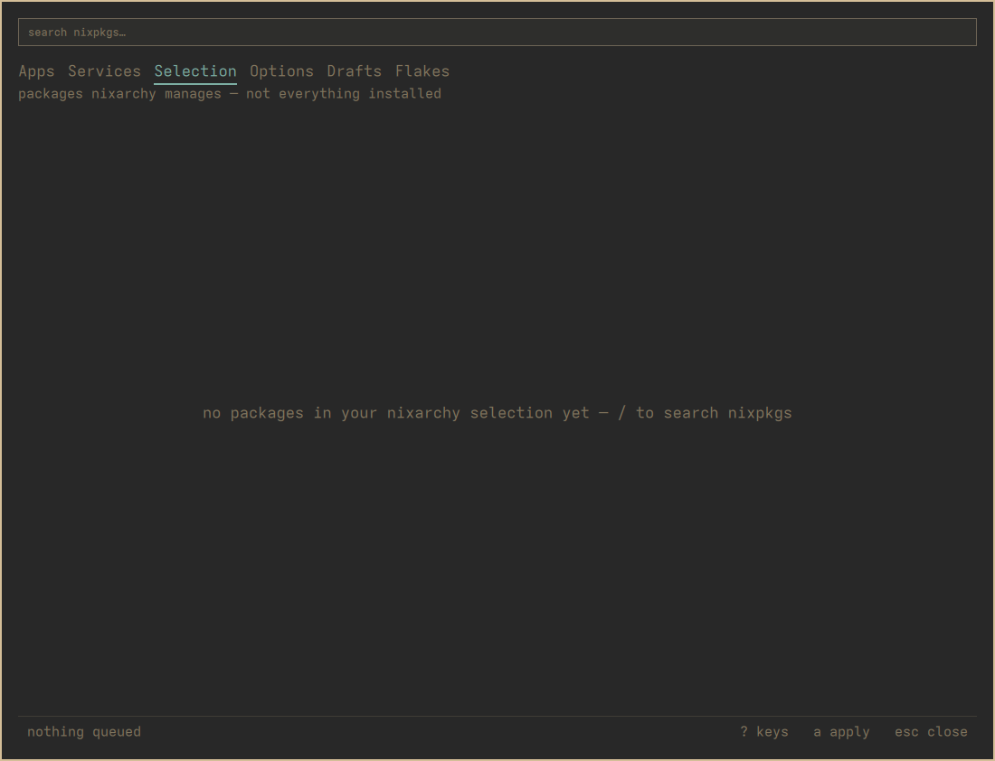Go to the Options tab
The width and height of the screenshot is (995, 761).
281,71
